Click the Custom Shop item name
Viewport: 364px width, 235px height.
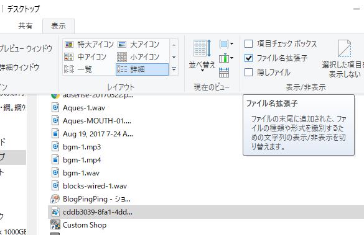click(x=85, y=225)
